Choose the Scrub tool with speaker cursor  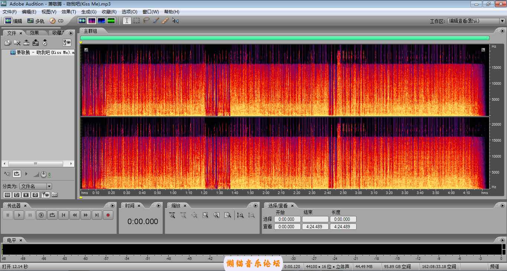click(175, 21)
